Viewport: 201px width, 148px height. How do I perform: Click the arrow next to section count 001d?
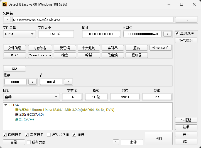pos(68,82)
